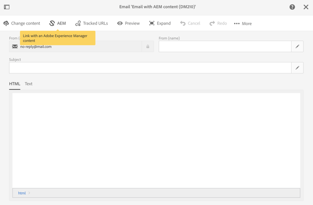
Task: Close the email content dialog
Action: click(x=306, y=7)
